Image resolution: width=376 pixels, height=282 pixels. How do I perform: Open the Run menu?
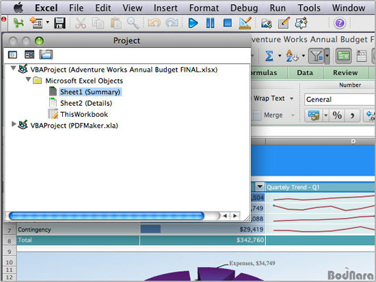click(278, 8)
